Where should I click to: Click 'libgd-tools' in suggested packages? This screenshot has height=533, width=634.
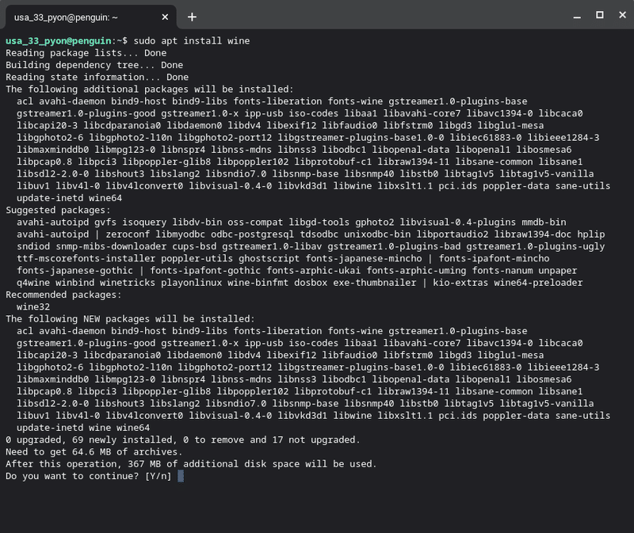[319, 223]
